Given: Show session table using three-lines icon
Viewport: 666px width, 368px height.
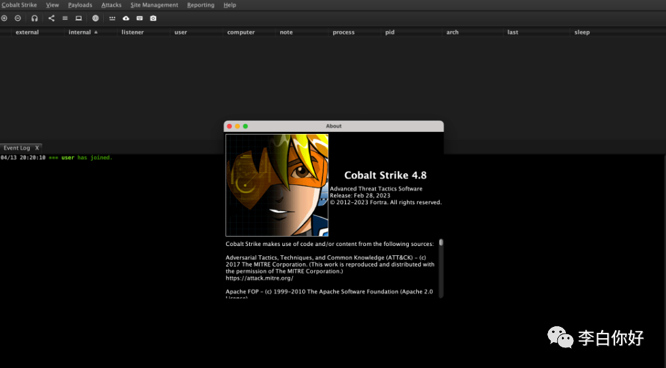Looking at the screenshot, I should [x=65, y=19].
